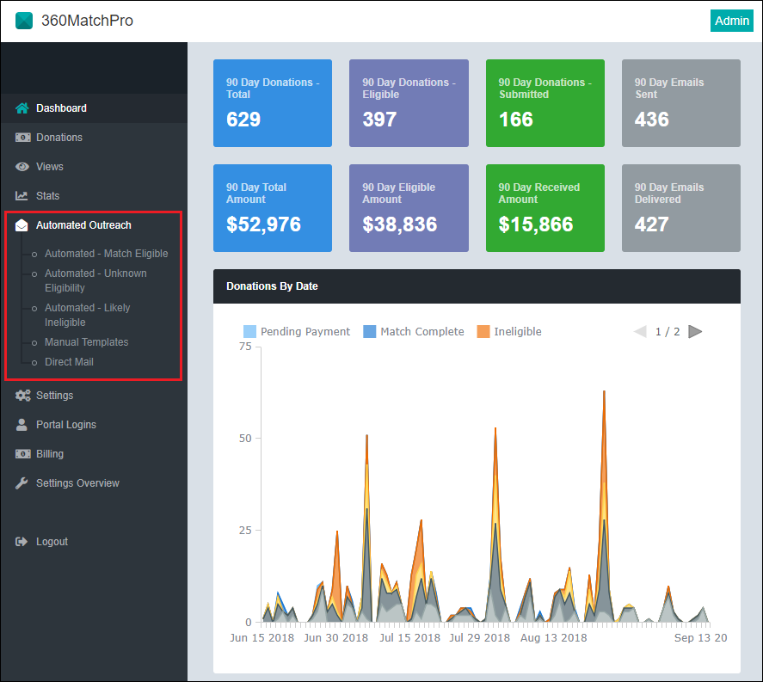Click the Automated Outreach envelope icon
Screen dimensions: 763x682
(x=22, y=225)
